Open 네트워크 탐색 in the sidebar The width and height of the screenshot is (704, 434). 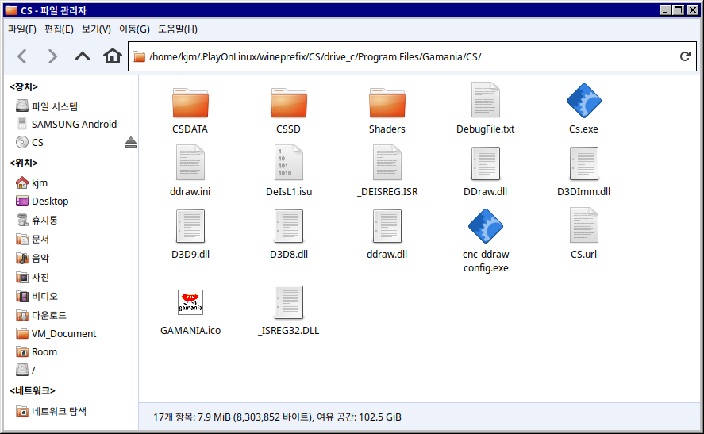[x=51, y=411]
